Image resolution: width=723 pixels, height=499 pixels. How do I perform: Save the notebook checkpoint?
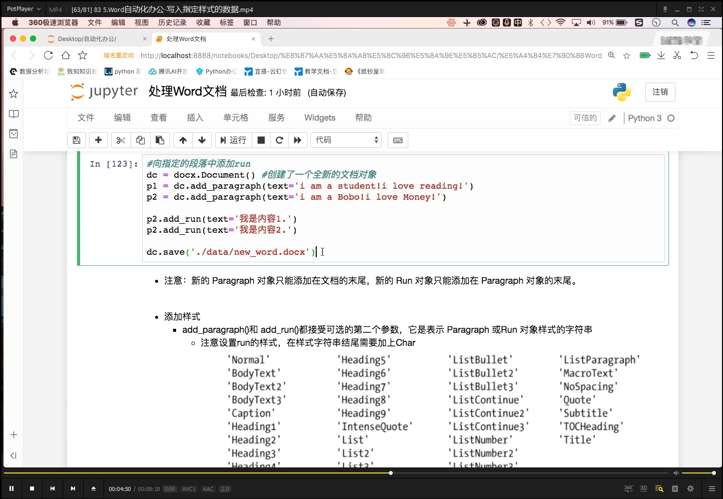76,140
